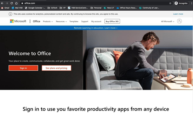Image resolution: width=193 pixels, height=113 pixels.
Task: Expand the Resources dropdown menu
Action: [x=61, y=22]
